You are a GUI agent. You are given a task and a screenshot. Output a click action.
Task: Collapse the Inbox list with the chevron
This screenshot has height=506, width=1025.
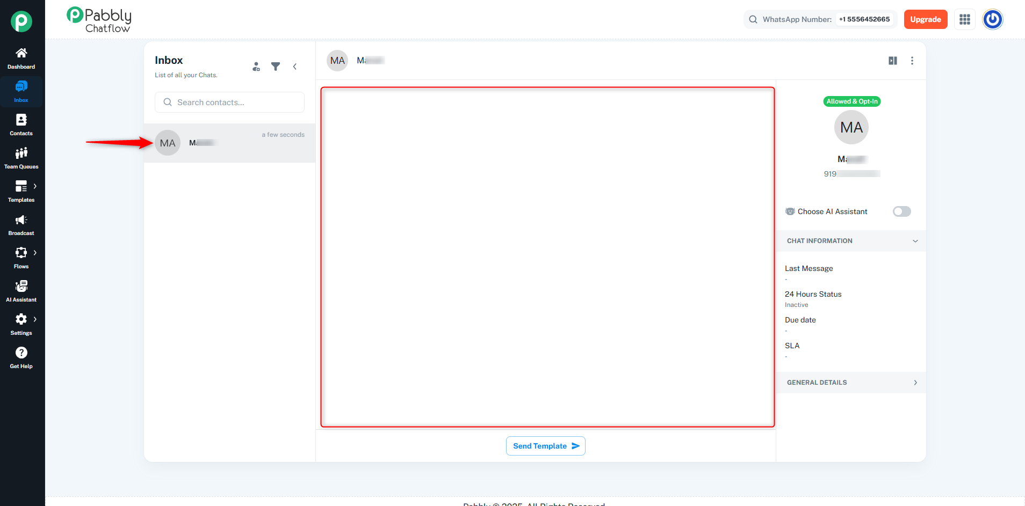pos(295,67)
